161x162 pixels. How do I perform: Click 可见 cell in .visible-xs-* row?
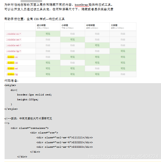pos(48,34)
